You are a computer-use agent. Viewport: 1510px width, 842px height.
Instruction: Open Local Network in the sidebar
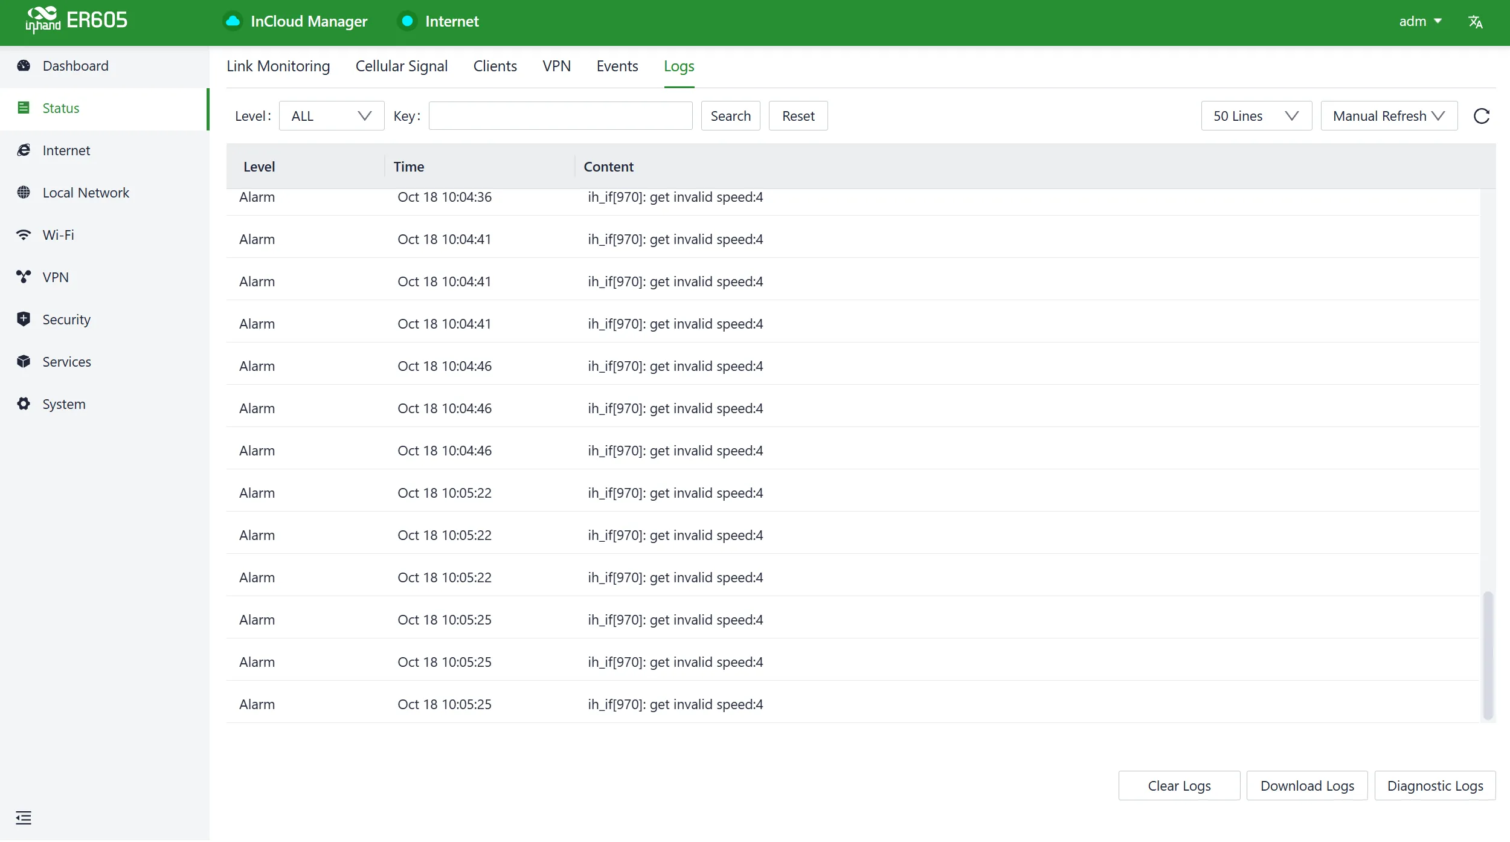(104, 193)
